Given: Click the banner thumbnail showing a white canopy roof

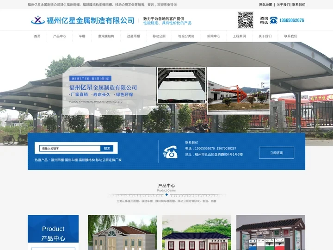Looking at the screenshot, I should click(181, 85).
